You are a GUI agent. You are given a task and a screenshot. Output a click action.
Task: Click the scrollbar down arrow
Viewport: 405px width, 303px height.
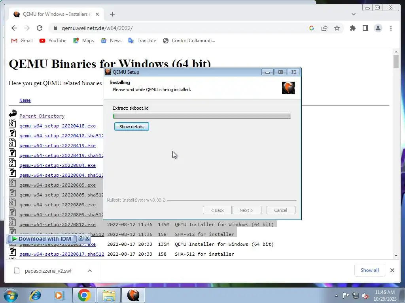click(x=396, y=256)
